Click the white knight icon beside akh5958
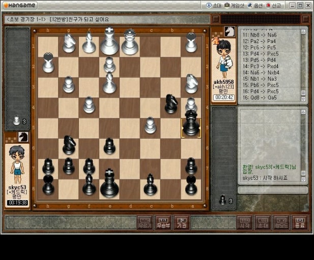Viewport: 314px width, 260px height. click(230, 31)
